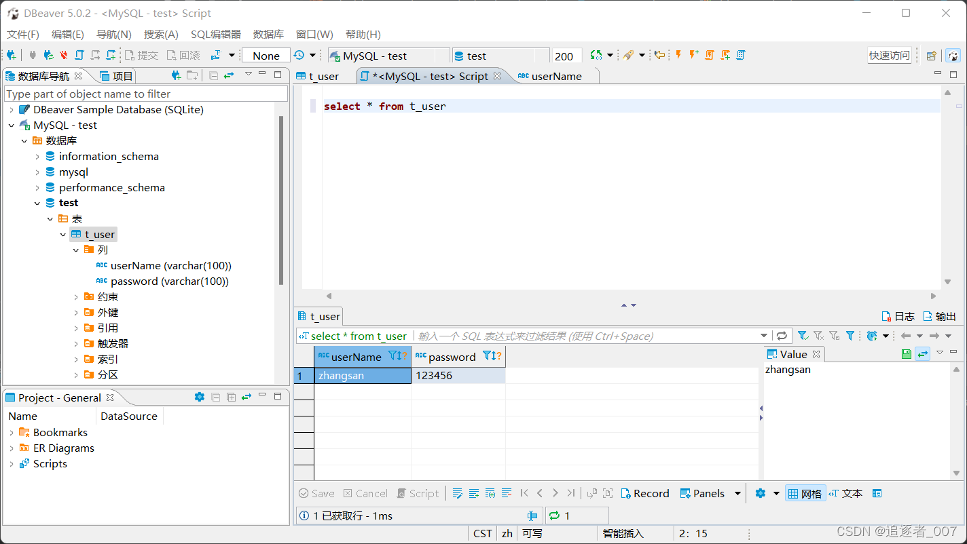Click the 日志 log button
Screen dimensions: 967x544
tap(897, 316)
